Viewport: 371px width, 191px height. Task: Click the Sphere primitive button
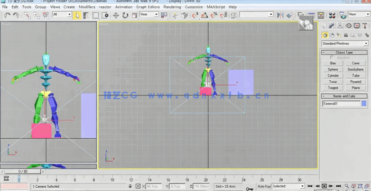pyautogui.click(x=333, y=70)
